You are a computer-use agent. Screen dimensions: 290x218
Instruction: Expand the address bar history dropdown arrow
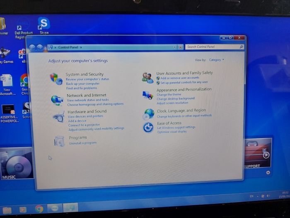174,47
